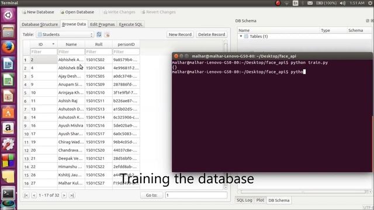Switch to Terminal via dock icon
The image size is (374, 210).
click(8, 193)
